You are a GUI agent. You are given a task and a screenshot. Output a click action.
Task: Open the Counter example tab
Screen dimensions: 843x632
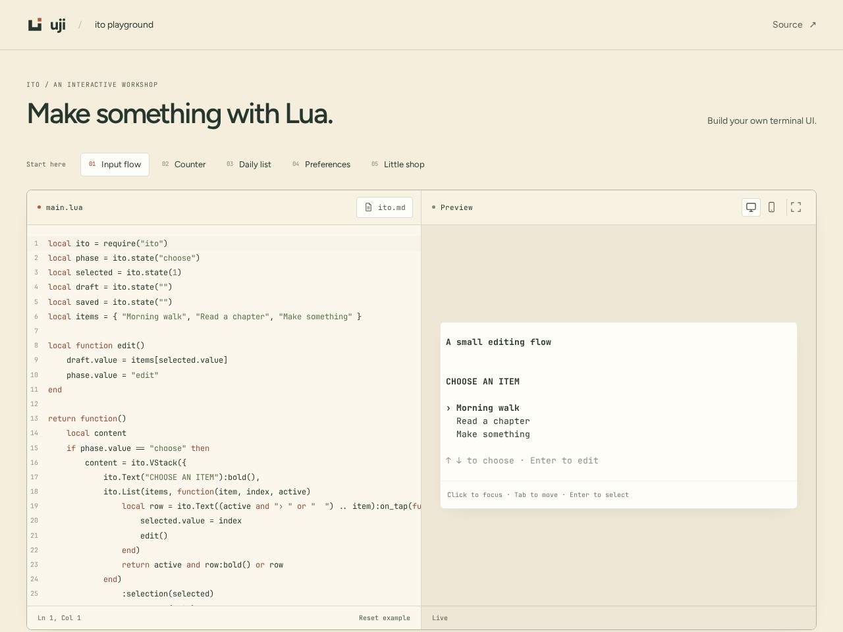click(x=184, y=165)
